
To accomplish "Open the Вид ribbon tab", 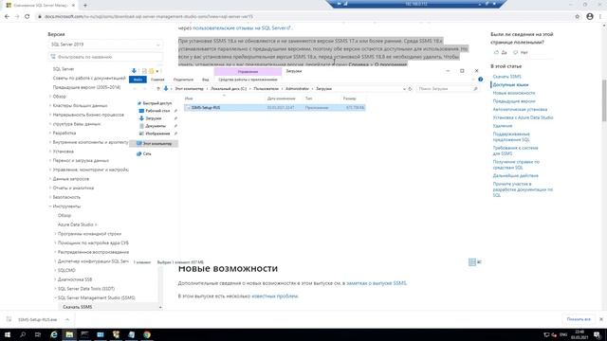I will pyautogui.click(x=205, y=80).
